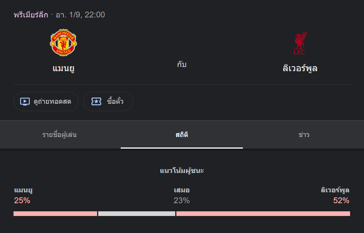Click the star ticket icon

[x=96, y=101]
